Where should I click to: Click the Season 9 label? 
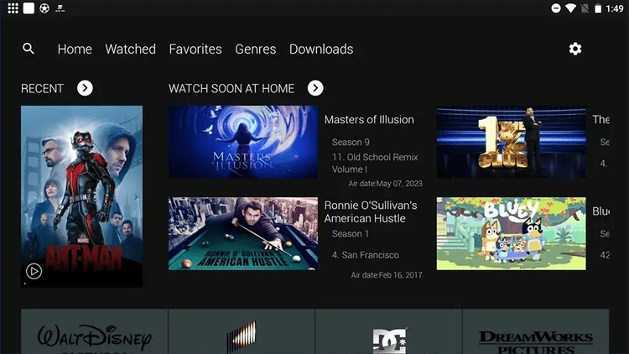click(351, 142)
